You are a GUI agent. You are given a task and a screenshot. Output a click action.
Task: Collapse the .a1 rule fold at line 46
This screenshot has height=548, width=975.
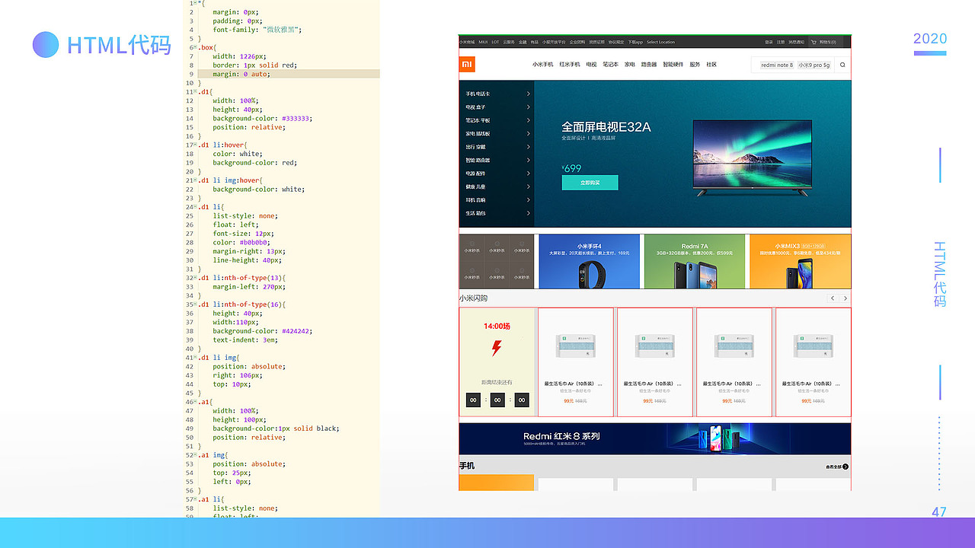[x=195, y=401]
